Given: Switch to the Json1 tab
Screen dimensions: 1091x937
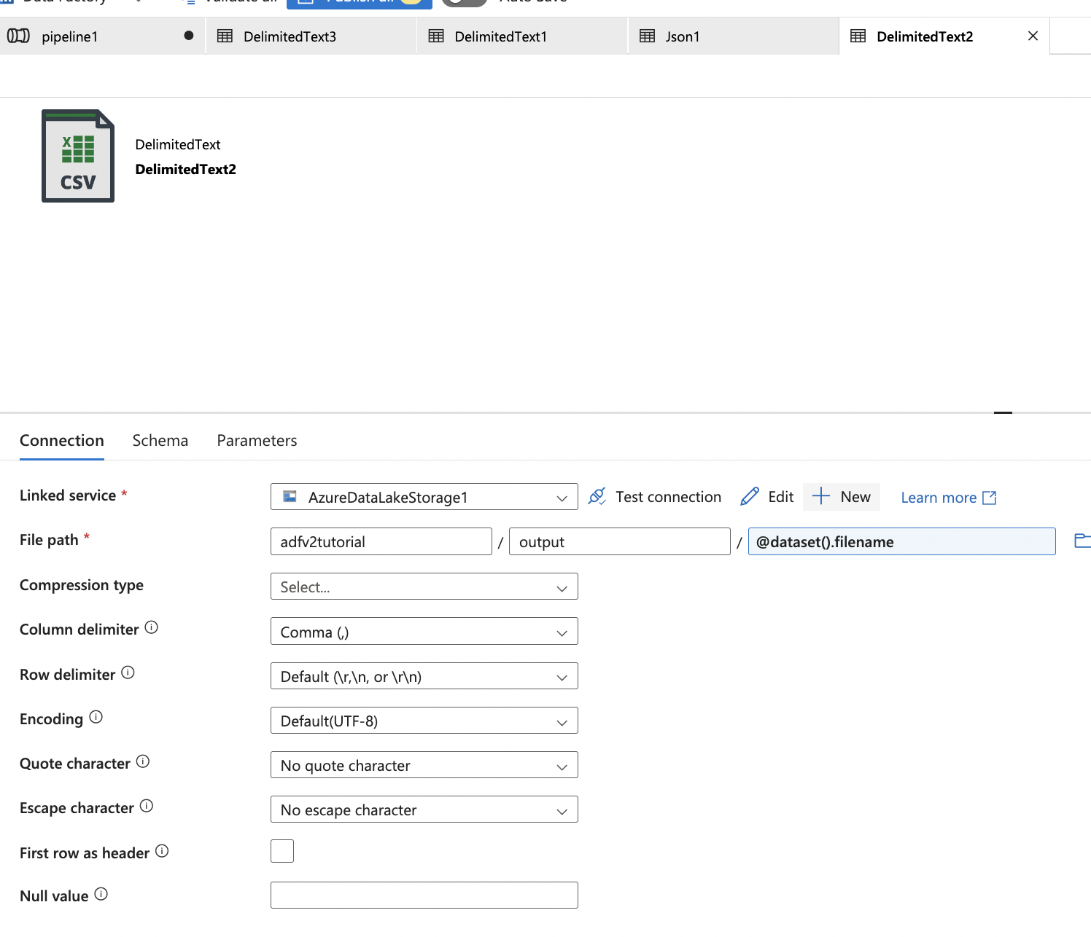Looking at the screenshot, I should pyautogui.click(x=681, y=36).
